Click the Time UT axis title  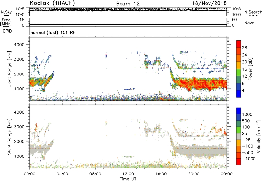(128, 178)
